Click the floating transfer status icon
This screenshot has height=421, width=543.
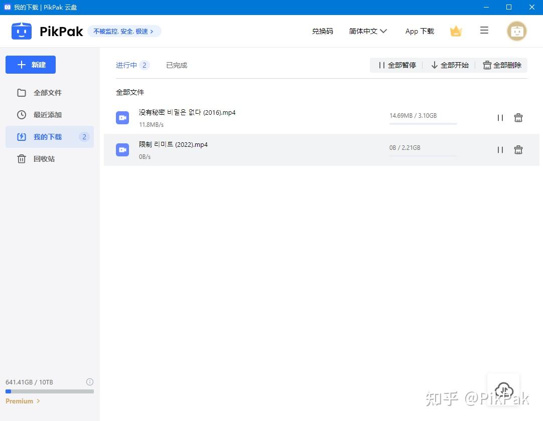coord(503,390)
